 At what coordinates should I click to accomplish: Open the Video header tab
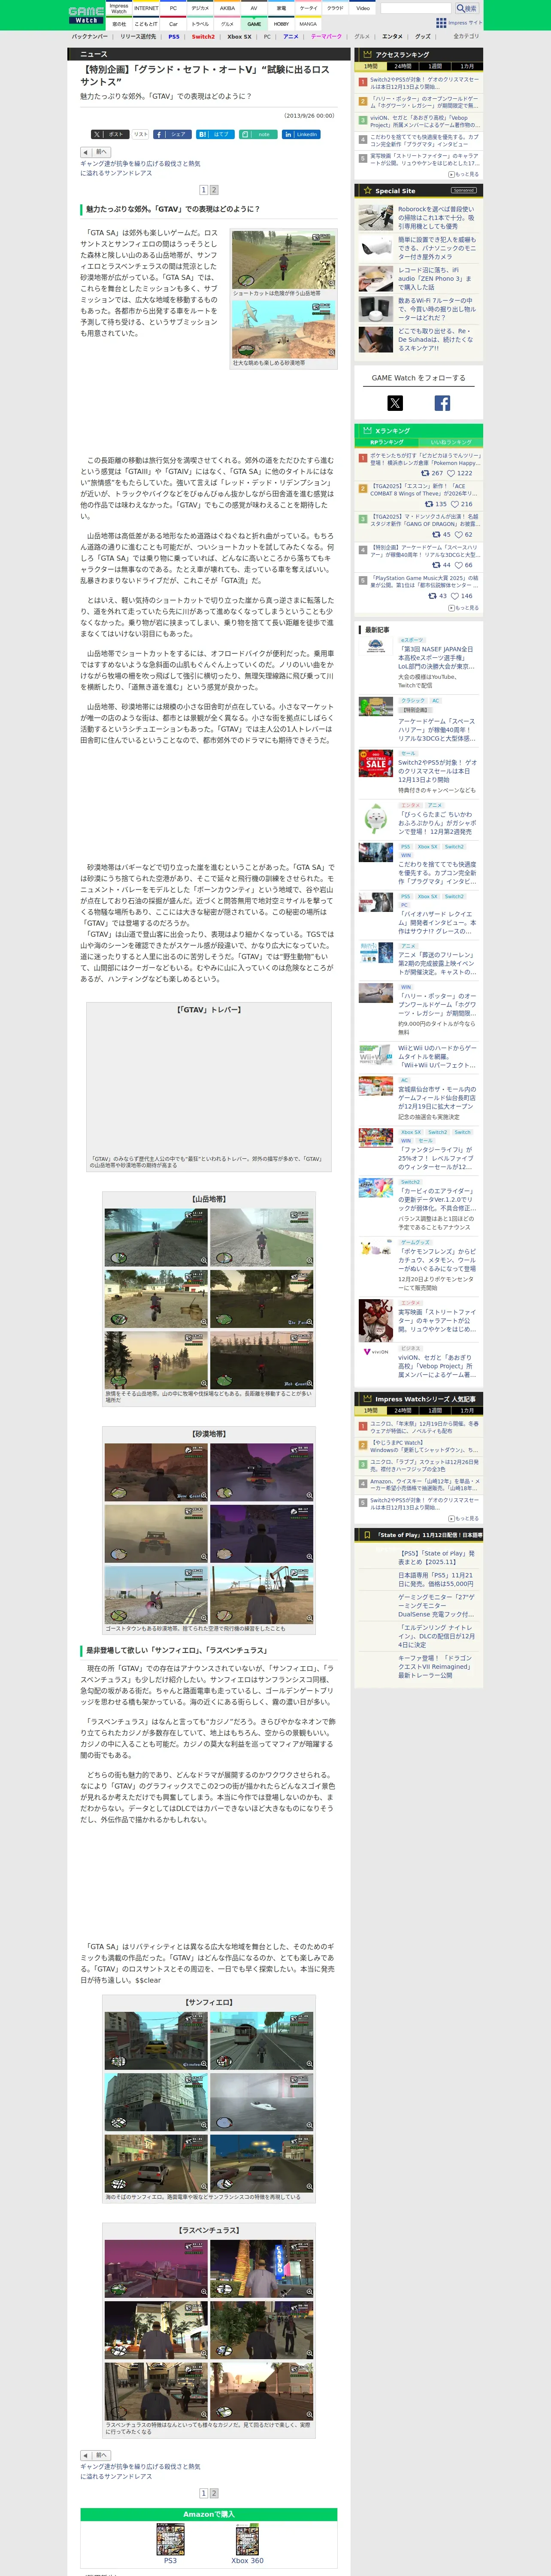[x=363, y=8]
